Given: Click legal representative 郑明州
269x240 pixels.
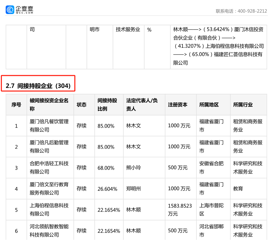Looking at the screenshot, I should 133,189.
